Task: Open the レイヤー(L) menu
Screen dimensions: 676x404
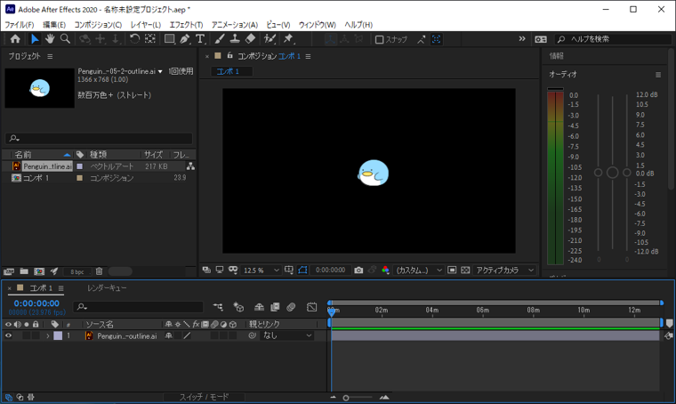Action: pyautogui.click(x=146, y=25)
